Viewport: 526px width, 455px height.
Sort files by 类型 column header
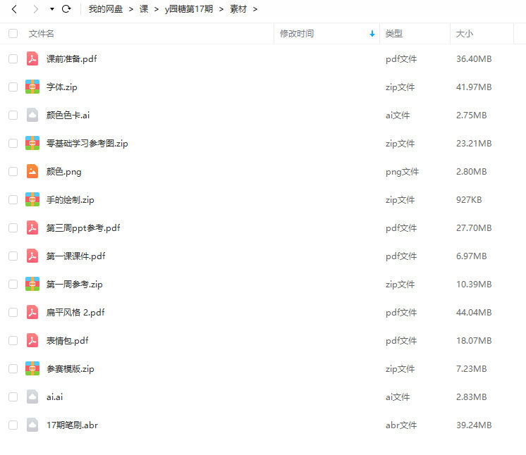tap(393, 33)
